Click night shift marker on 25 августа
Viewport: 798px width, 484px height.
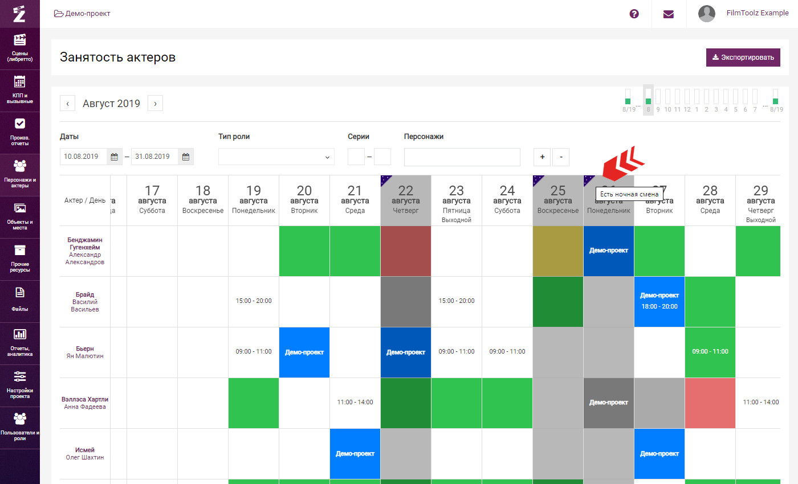538,180
